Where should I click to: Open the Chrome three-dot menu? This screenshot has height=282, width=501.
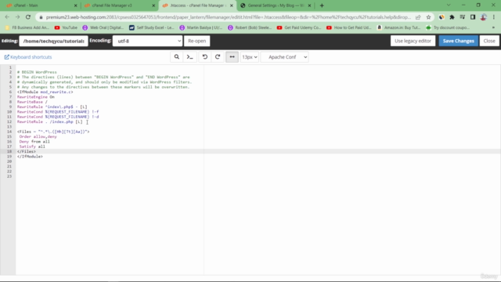click(x=494, y=17)
